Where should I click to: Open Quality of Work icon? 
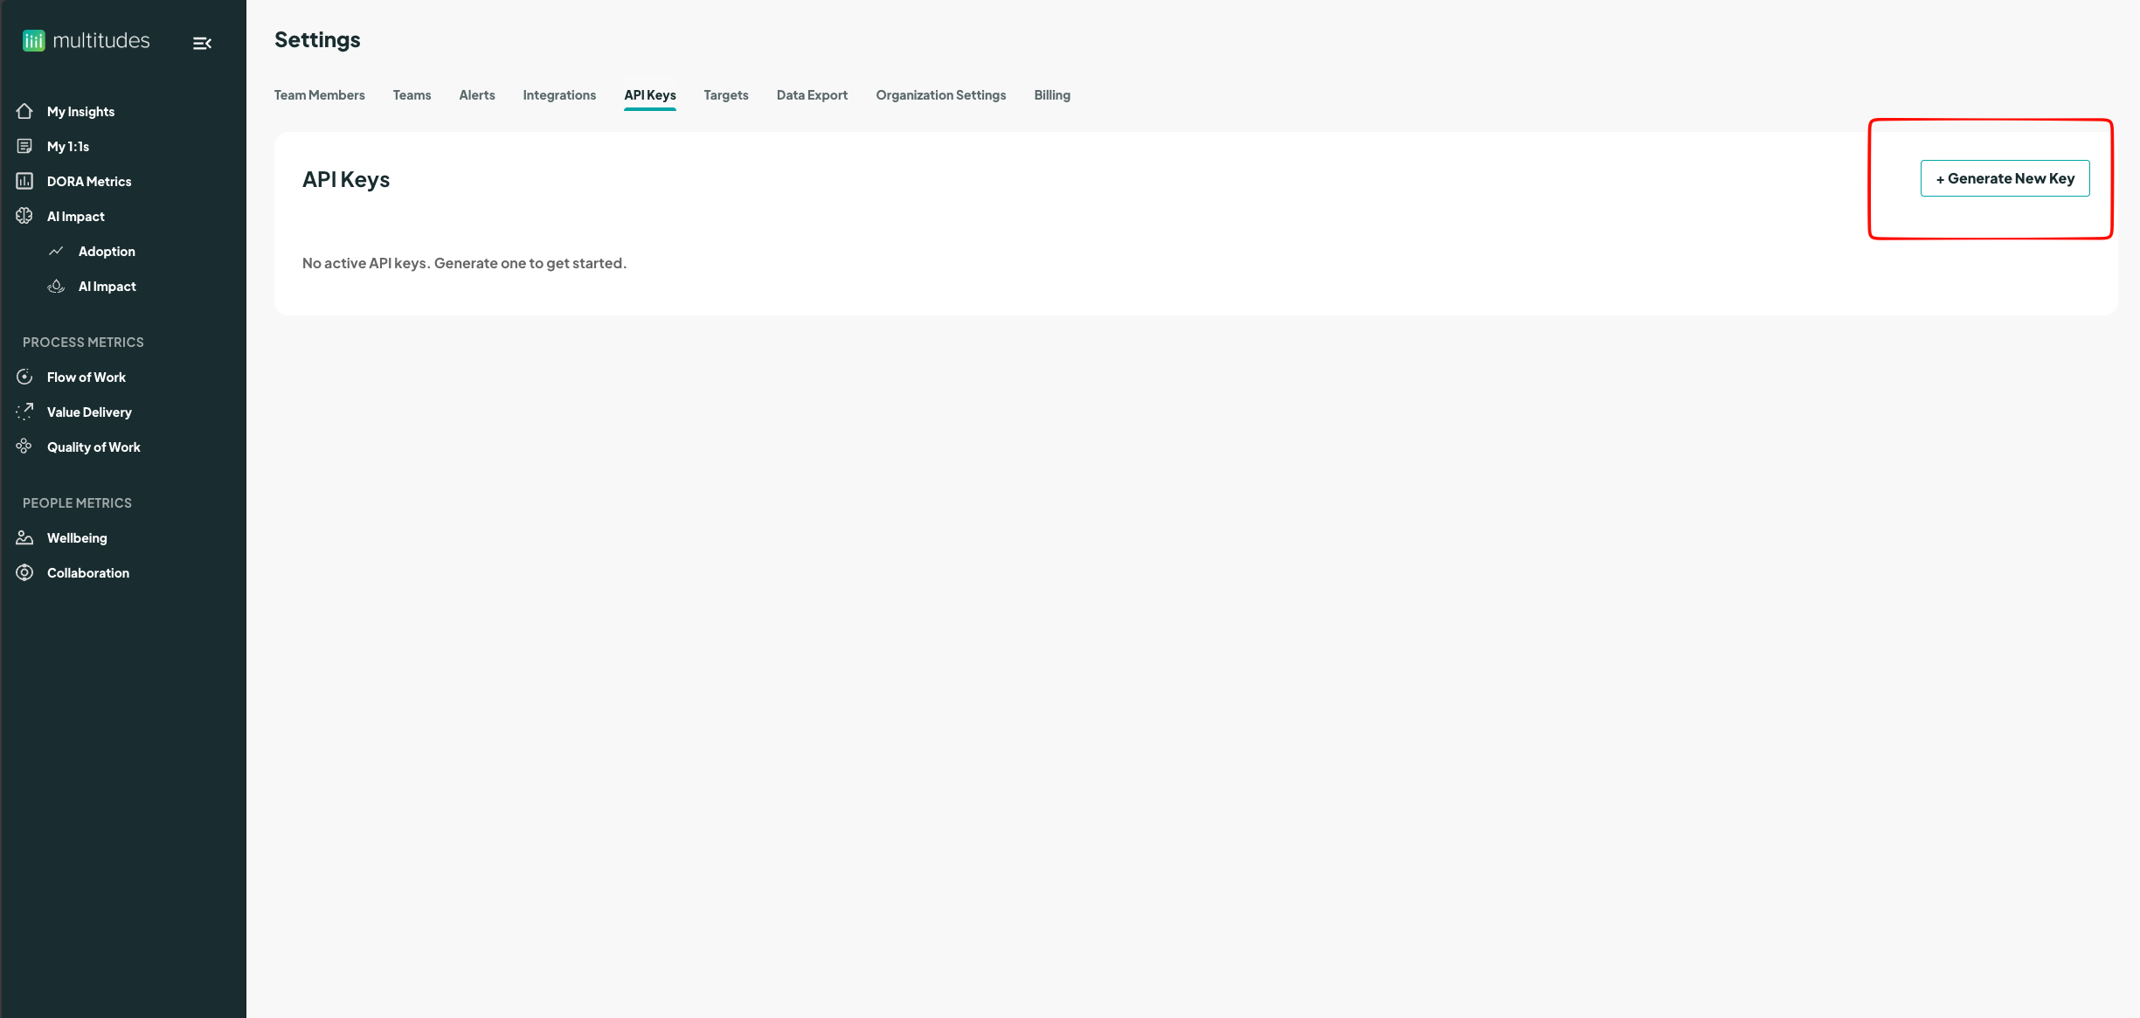click(x=24, y=447)
